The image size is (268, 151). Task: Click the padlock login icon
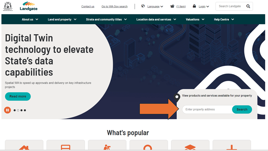tap(194, 6)
